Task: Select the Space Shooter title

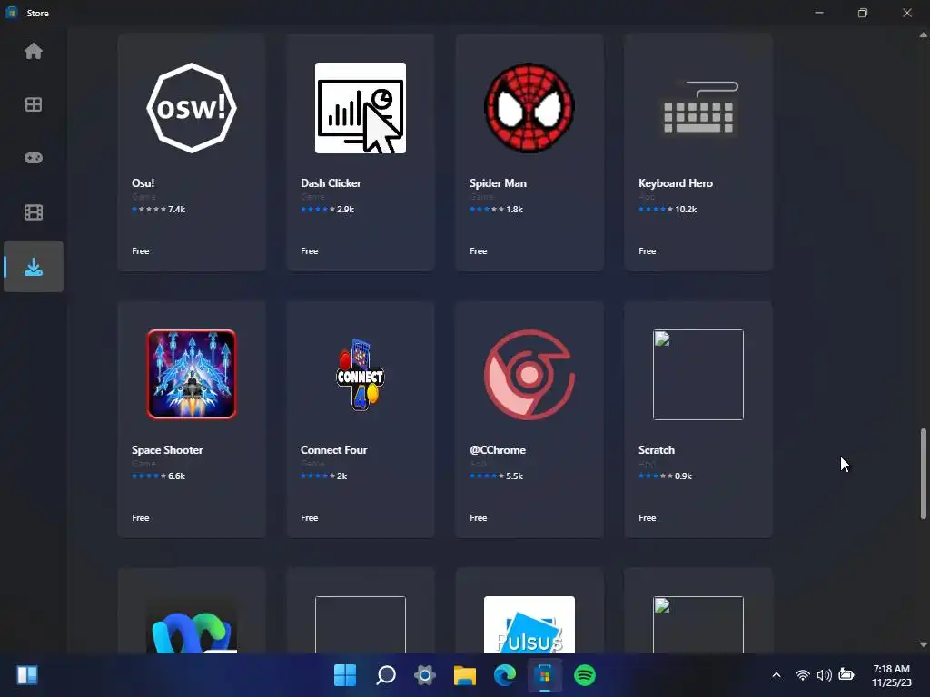Action: click(167, 450)
